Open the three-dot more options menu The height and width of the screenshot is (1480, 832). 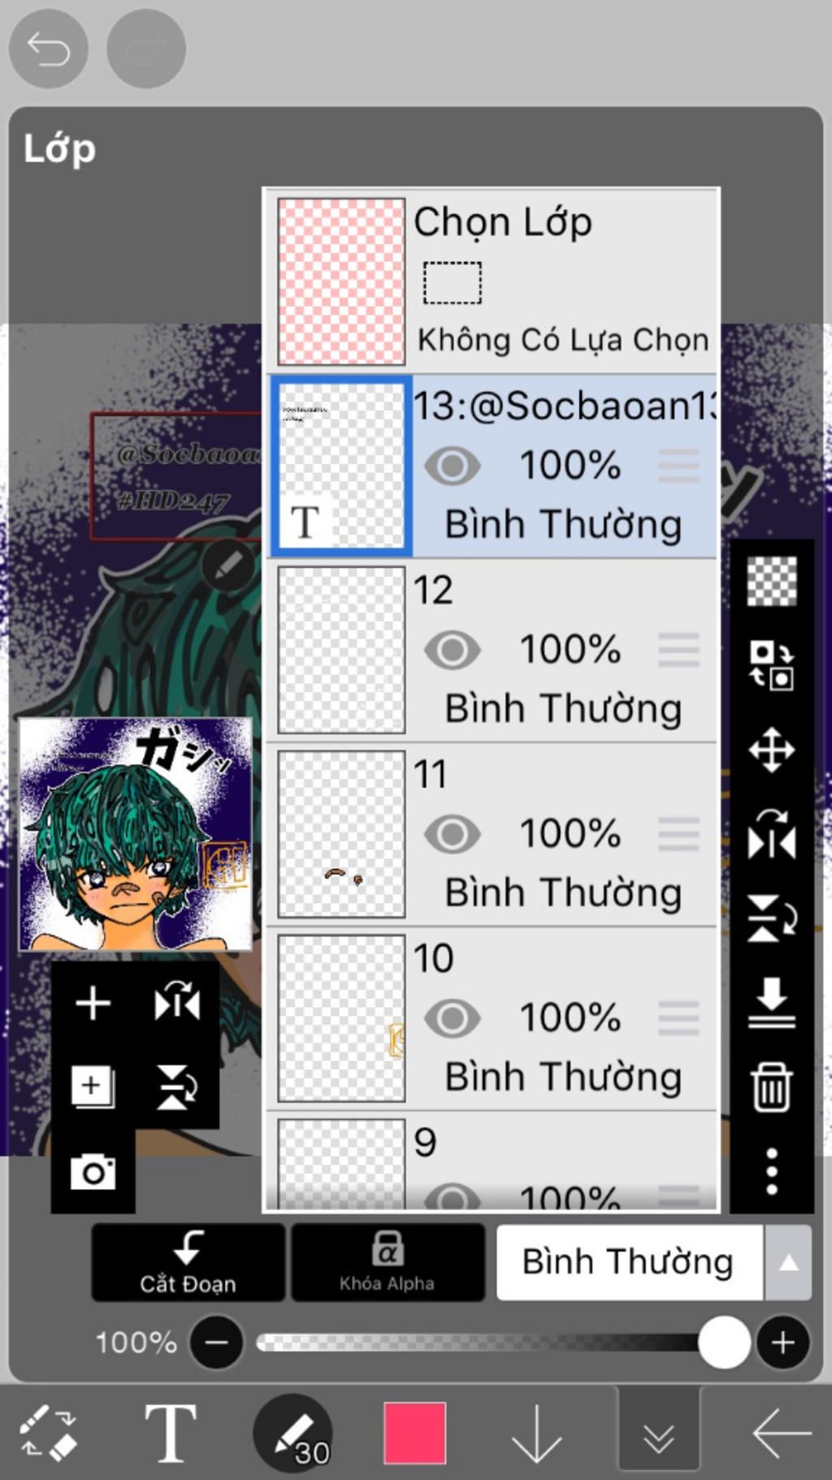point(771,1171)
